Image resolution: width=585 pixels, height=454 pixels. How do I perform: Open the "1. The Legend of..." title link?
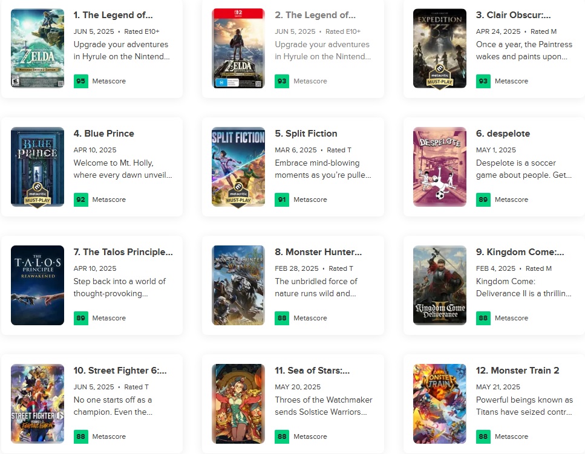(x=113, y=15)
